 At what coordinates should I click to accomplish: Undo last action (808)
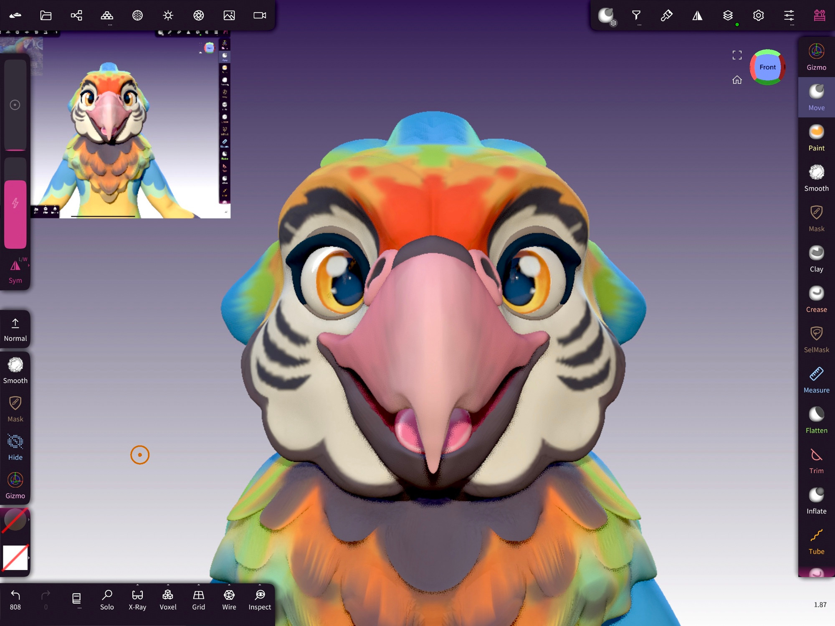pyautogui.click(x=15, y=600)
